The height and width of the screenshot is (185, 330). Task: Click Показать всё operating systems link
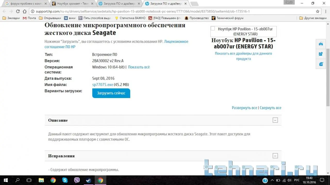(139, 67)
